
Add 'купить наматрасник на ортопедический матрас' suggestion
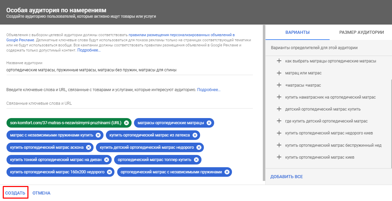279,97
